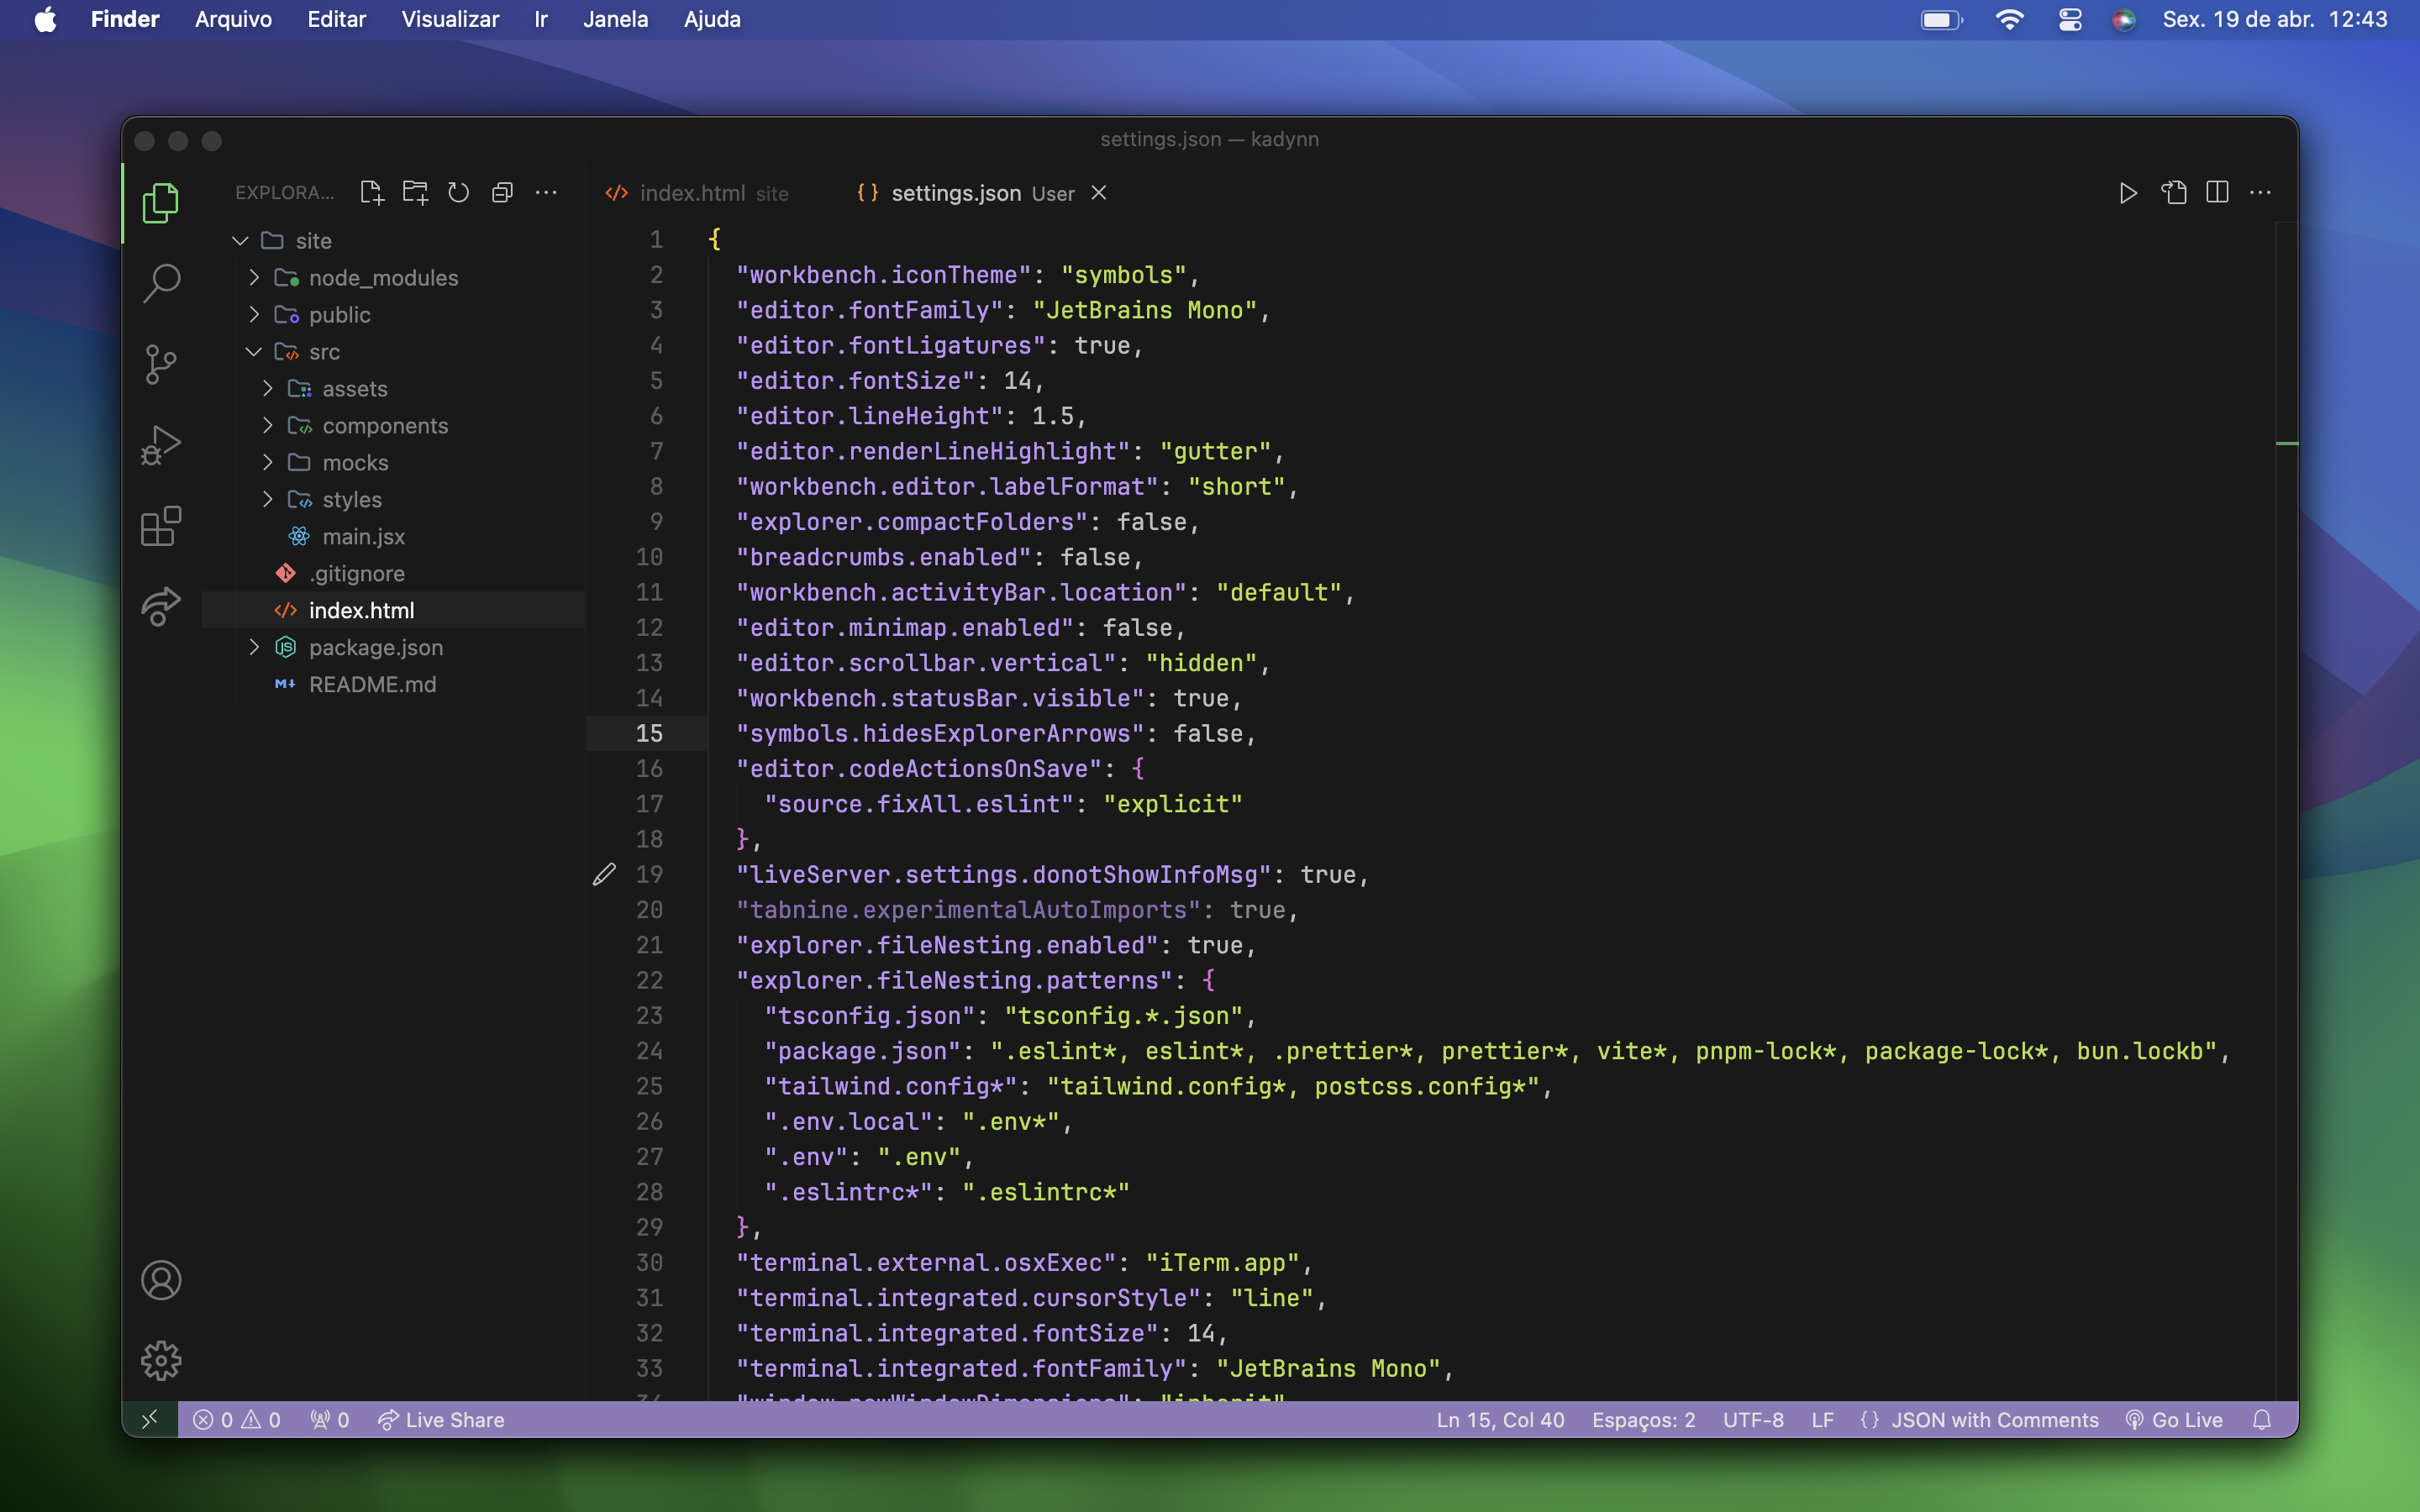Screen dimensions: 2420x1512
Task: Split the editor to the right
Action: (x=2217, y=193)
